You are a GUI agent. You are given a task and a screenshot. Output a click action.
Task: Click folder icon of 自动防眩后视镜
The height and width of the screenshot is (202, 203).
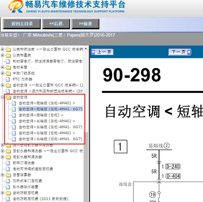(x=8, y=193)
